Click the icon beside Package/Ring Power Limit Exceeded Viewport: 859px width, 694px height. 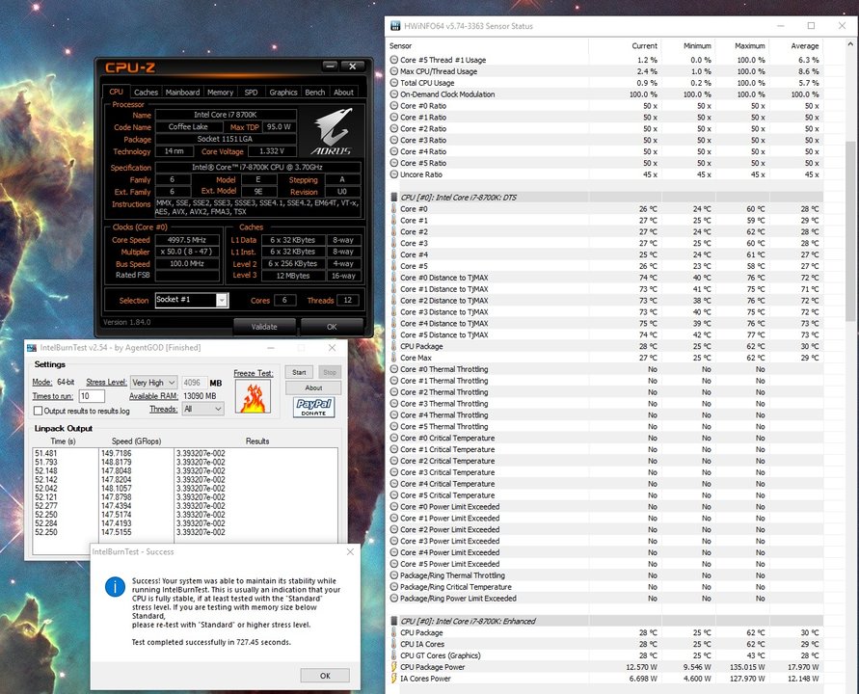pyautogui.click(x=394, y=599)
